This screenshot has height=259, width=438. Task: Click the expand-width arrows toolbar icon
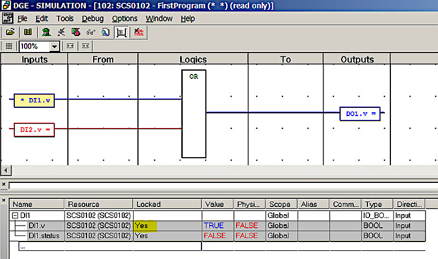[70, 46]
